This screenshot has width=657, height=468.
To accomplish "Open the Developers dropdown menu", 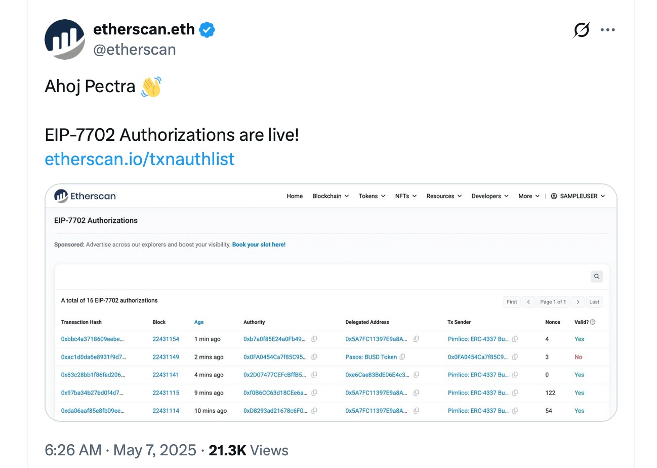I will 489,196.
